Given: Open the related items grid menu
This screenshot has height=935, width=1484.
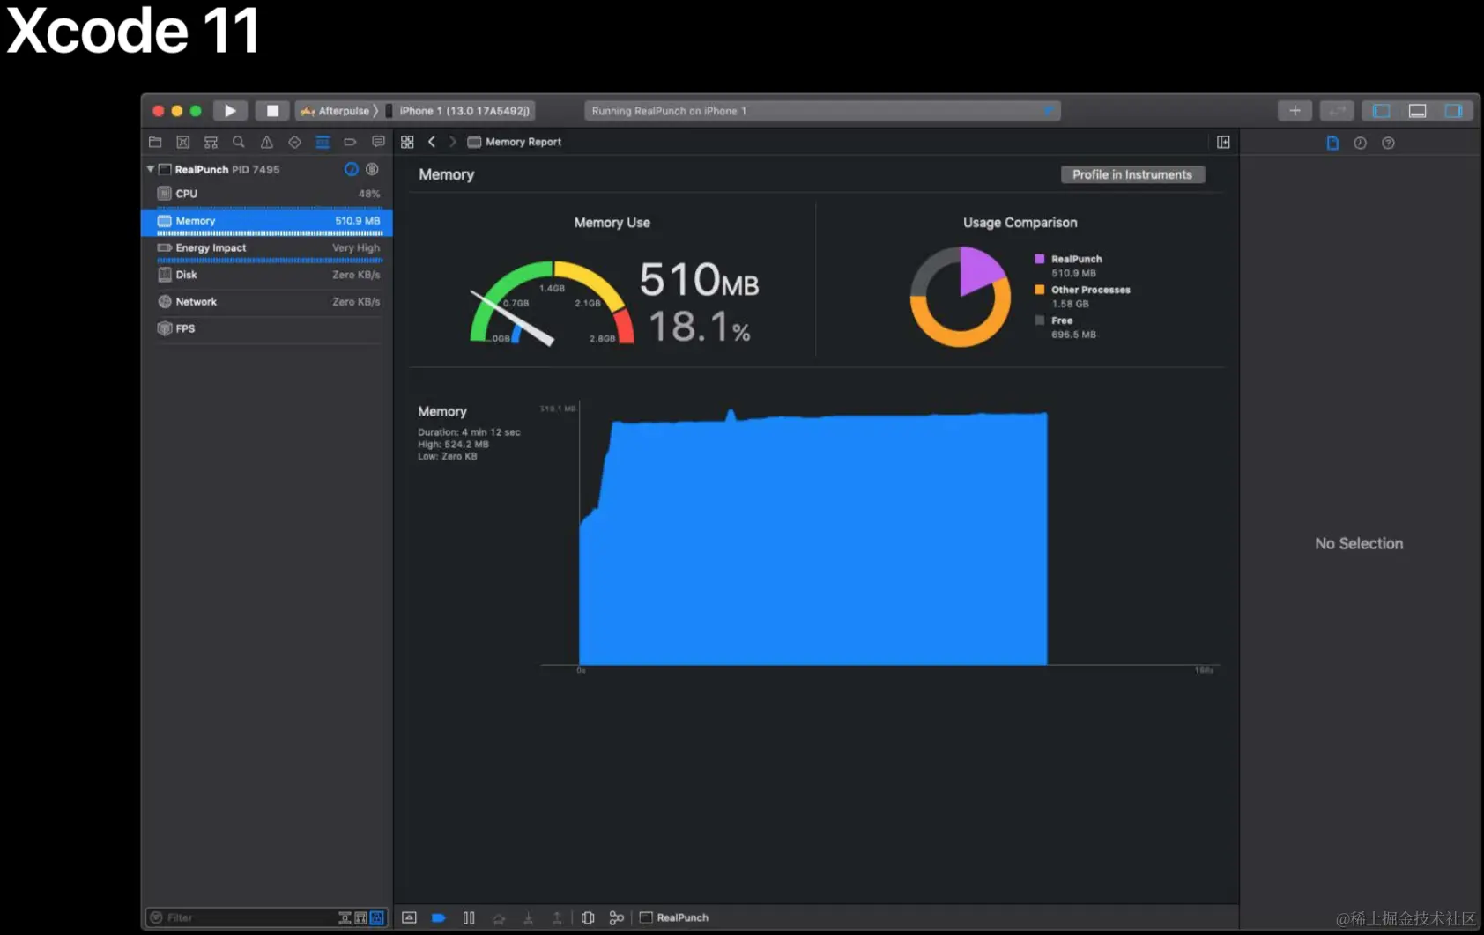Looking at the screenshot, I should 407,142.
